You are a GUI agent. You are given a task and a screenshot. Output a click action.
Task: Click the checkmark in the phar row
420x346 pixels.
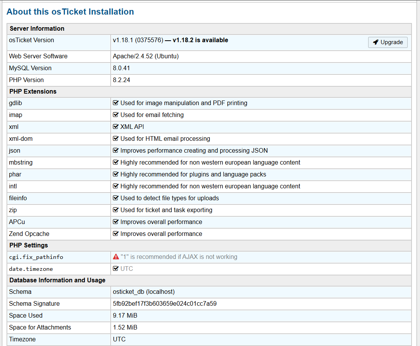116,174
